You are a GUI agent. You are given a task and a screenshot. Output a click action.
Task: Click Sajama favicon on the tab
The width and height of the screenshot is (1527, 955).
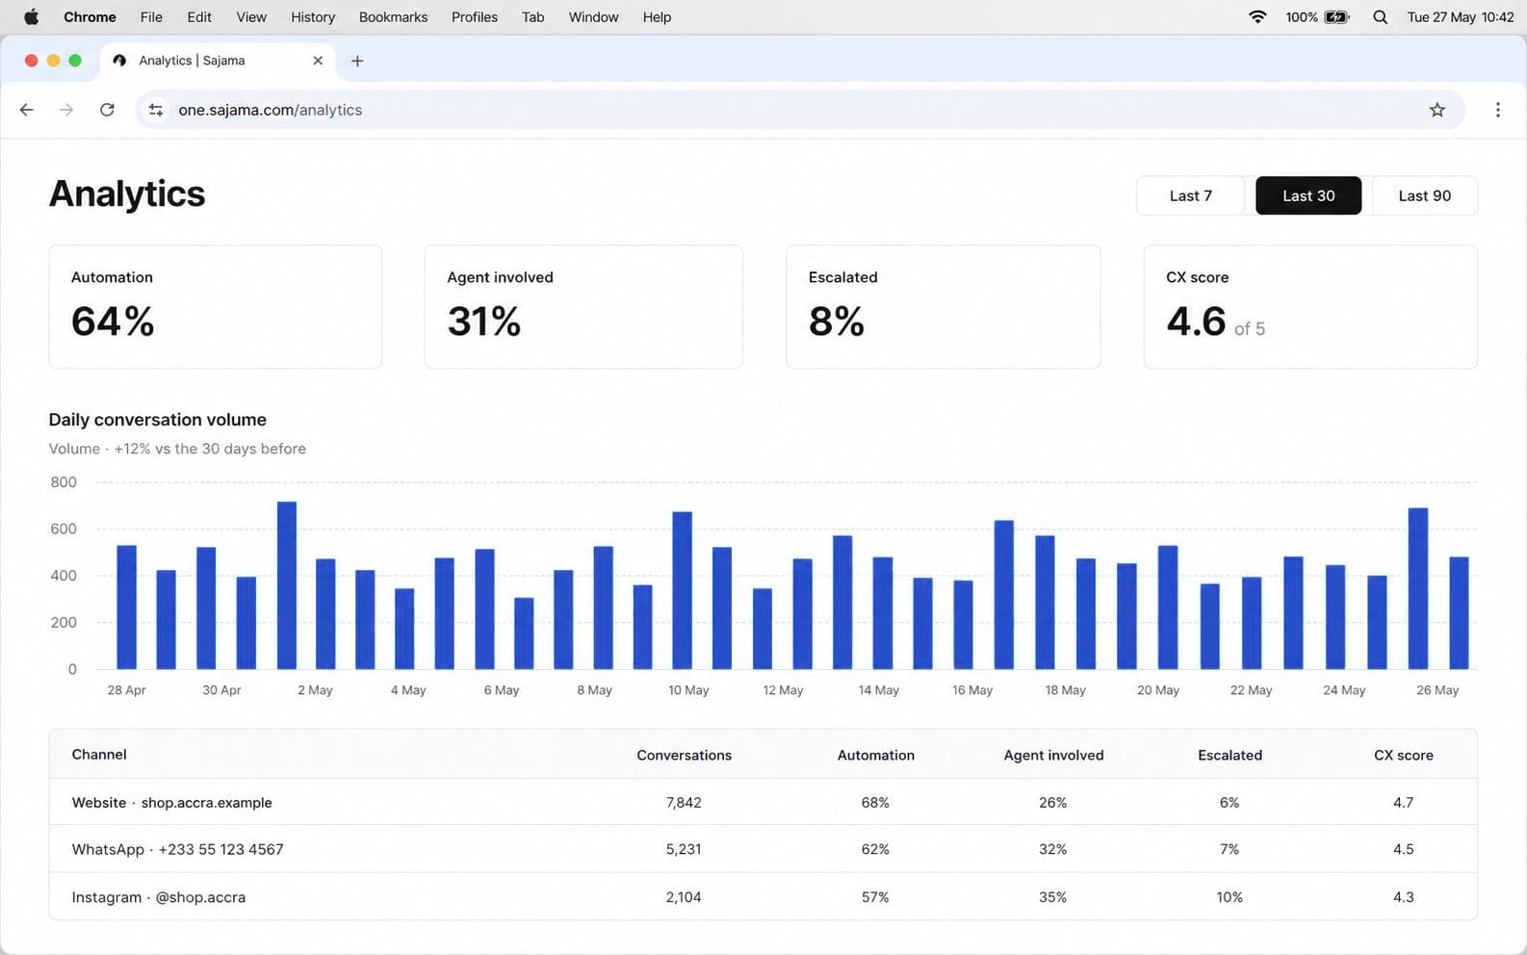pos(119,60)
